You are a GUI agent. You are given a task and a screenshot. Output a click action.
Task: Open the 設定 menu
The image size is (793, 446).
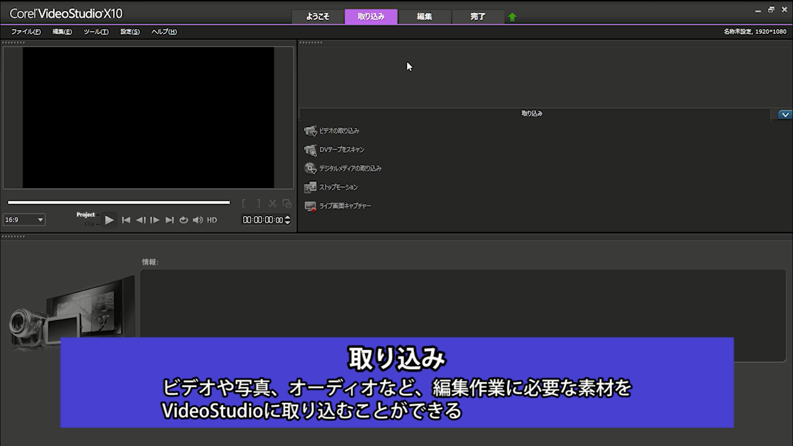point(129,32)
